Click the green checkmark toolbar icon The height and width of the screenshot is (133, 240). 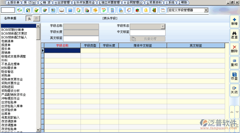(36, 10)
